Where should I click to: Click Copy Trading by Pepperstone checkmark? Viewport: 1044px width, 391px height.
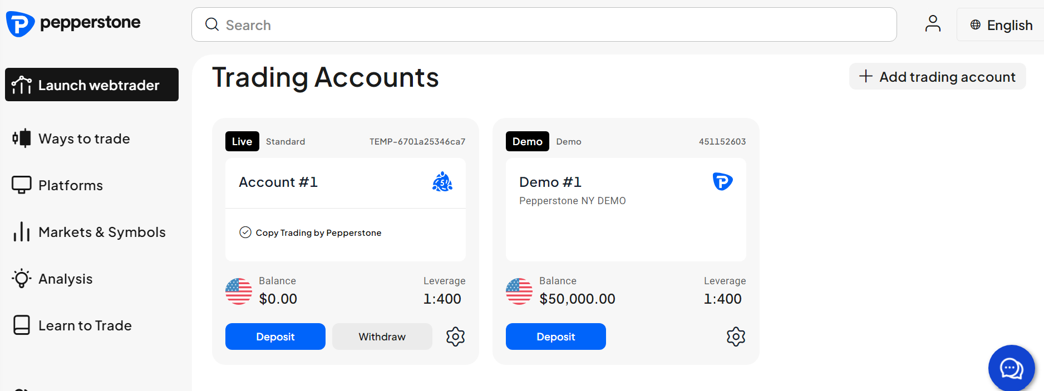[x=245, y=232]
